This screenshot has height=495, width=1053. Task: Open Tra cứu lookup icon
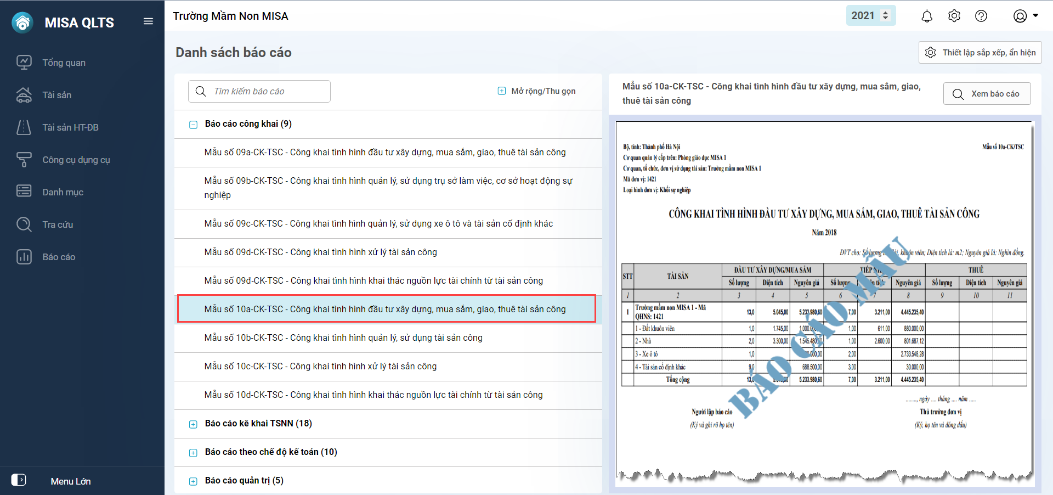coord(24,224)
